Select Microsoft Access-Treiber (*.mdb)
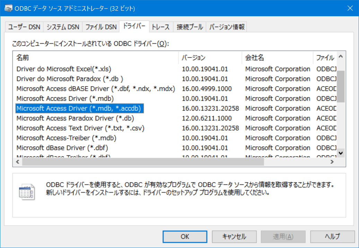This screenshot has height=248, width=359. 67,138
